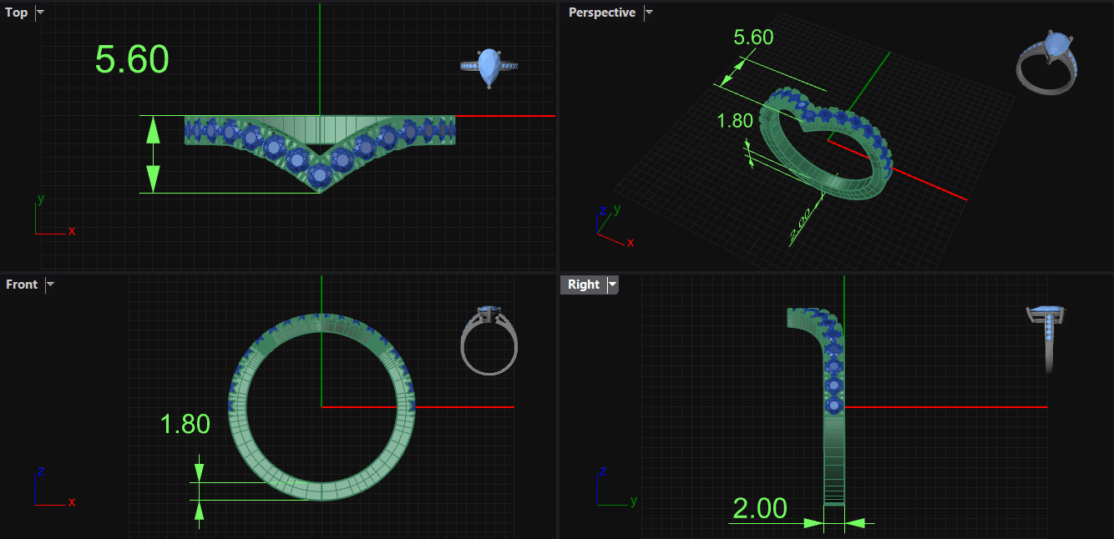Click the gray ring thumbnail in Perspective viewport
The width and height of the screenshot is (1114, 539).
1048,61
